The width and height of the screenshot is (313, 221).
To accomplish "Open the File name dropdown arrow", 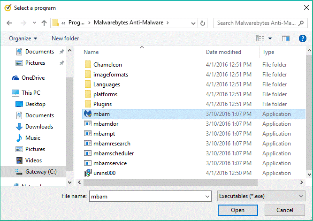I will click(207, 197).
